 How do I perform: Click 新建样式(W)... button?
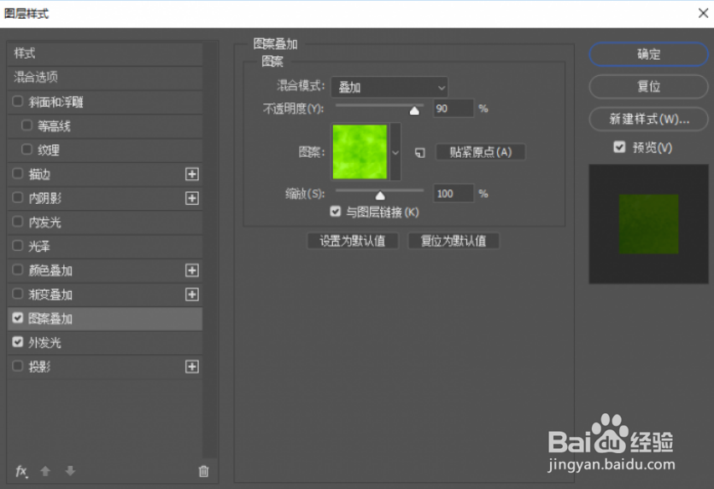tap(648, 119)
